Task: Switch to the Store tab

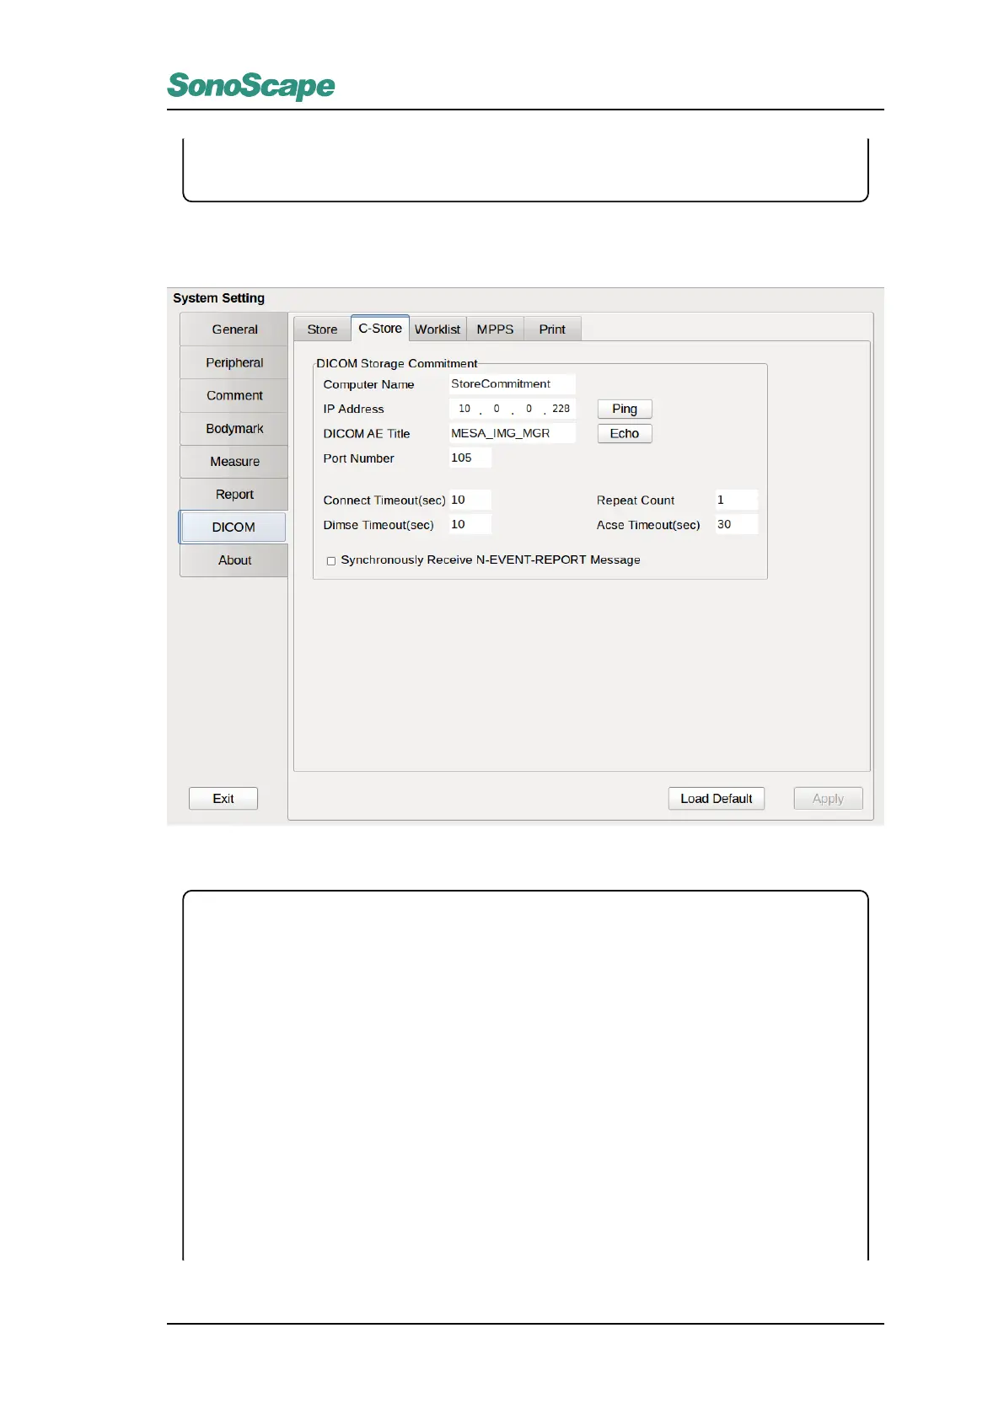Action: 322,329
